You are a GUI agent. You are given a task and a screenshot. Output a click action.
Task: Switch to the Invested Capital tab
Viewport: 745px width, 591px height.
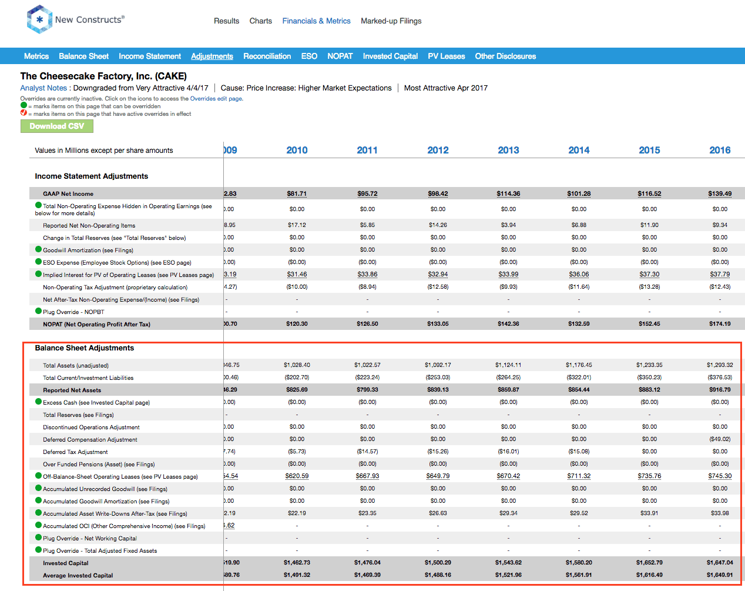click(x=390, y=56)
